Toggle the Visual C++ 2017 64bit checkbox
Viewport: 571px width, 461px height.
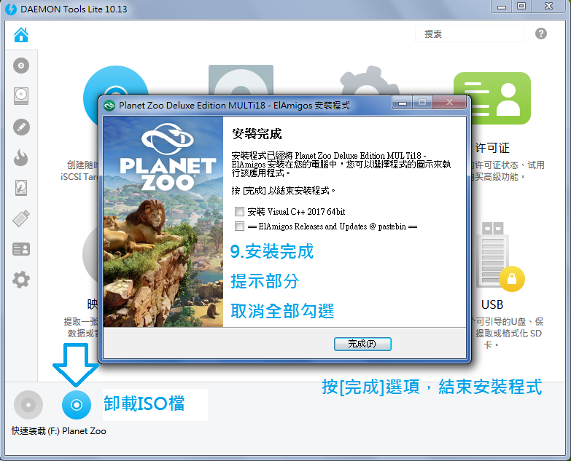pos(239,212)
